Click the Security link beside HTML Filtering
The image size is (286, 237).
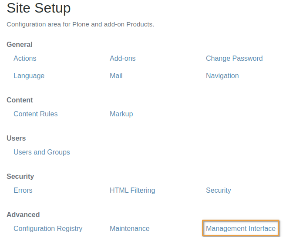click(x=218, y=190)
